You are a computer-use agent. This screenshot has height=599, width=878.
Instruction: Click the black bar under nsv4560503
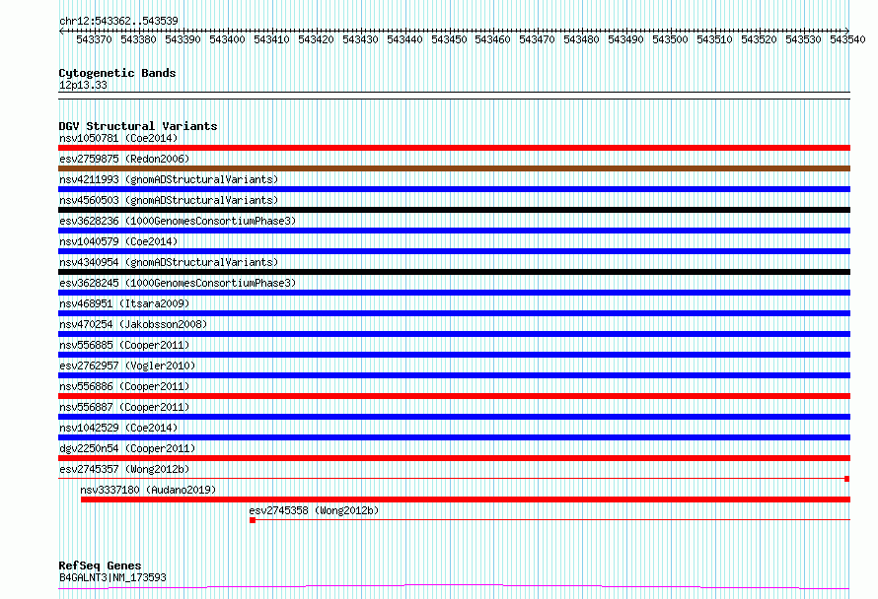point(454,210)
